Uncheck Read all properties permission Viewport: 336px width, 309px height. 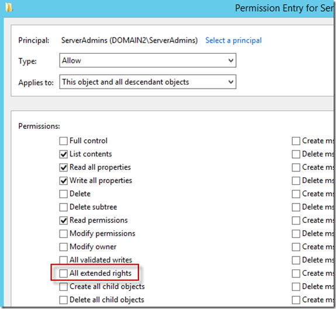[x=64, y=168]
